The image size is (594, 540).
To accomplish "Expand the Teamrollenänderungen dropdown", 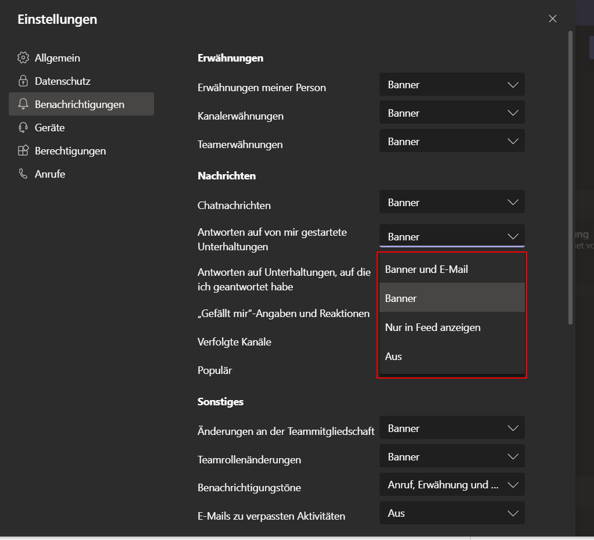I will click(x=452, y=456).
